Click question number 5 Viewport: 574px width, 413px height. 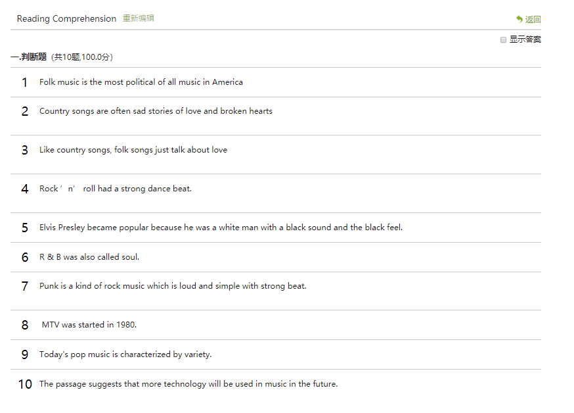(25, 228)
